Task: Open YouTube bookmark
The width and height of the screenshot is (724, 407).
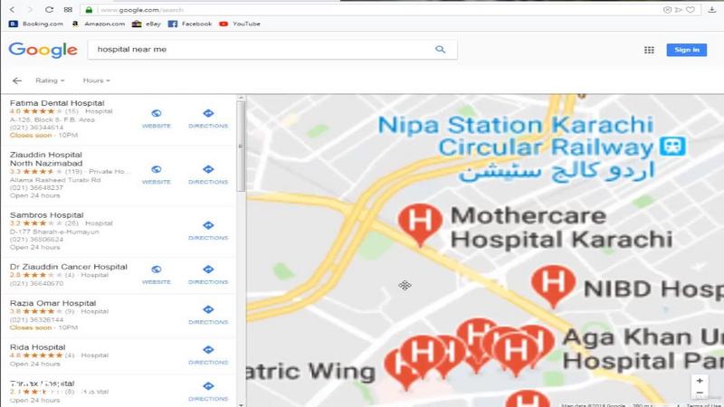Action: tap(240, 24)
